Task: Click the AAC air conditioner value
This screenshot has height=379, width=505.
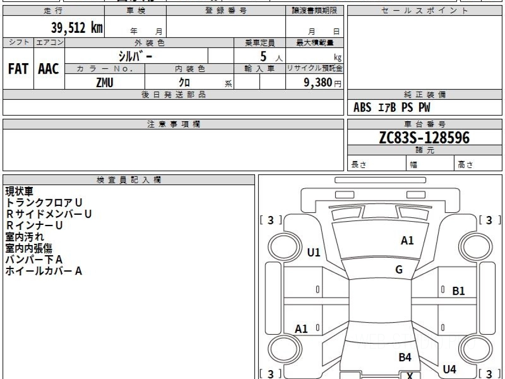Action: tap(49, 69)
